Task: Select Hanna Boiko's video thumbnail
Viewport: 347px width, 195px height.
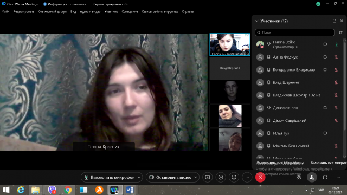Action: 230,44
